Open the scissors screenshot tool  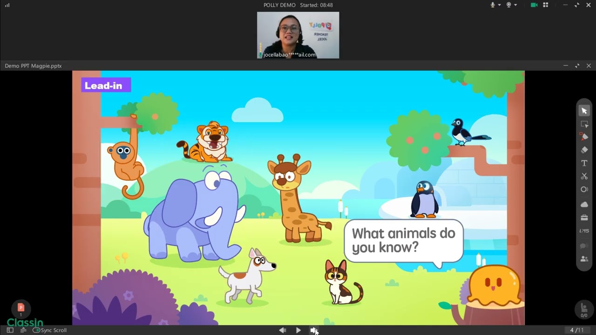tap(584, 176)
